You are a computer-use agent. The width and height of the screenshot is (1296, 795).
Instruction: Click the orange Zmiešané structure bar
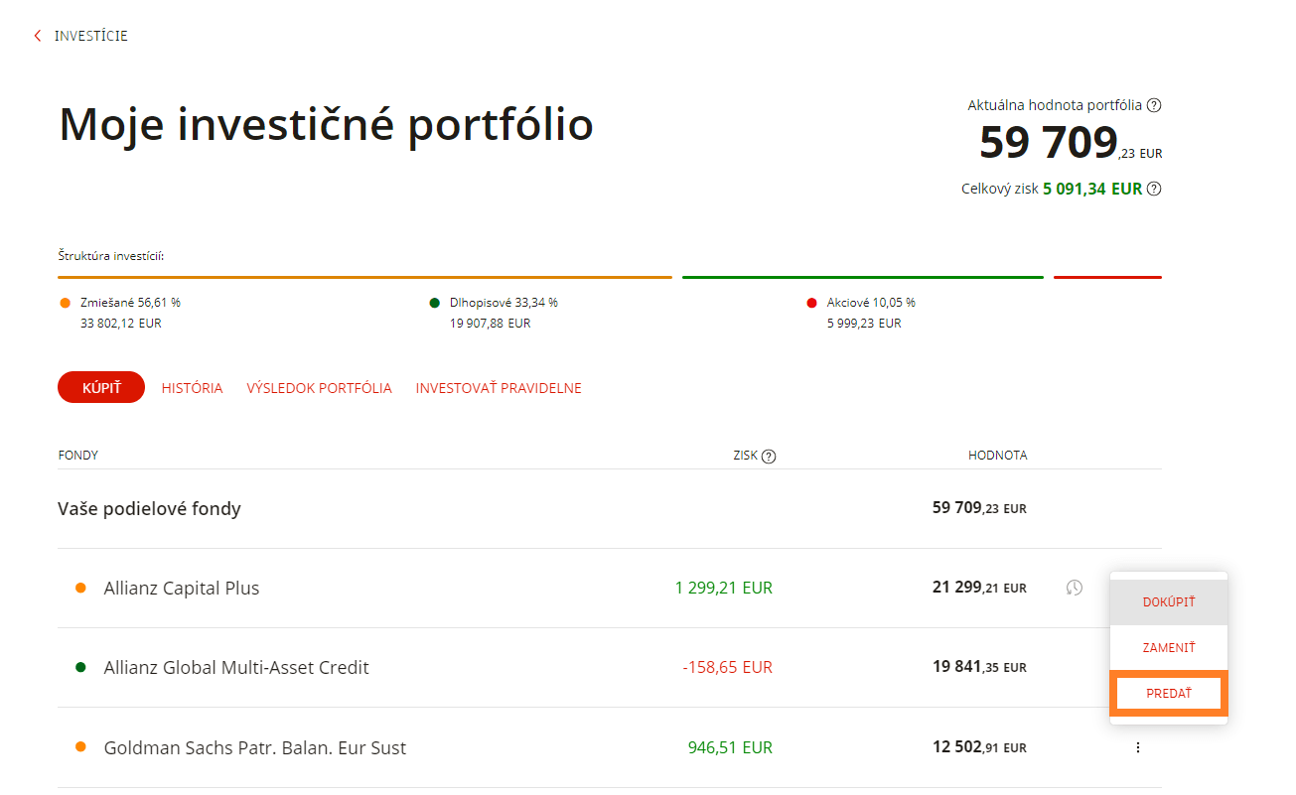coord(365,277)
